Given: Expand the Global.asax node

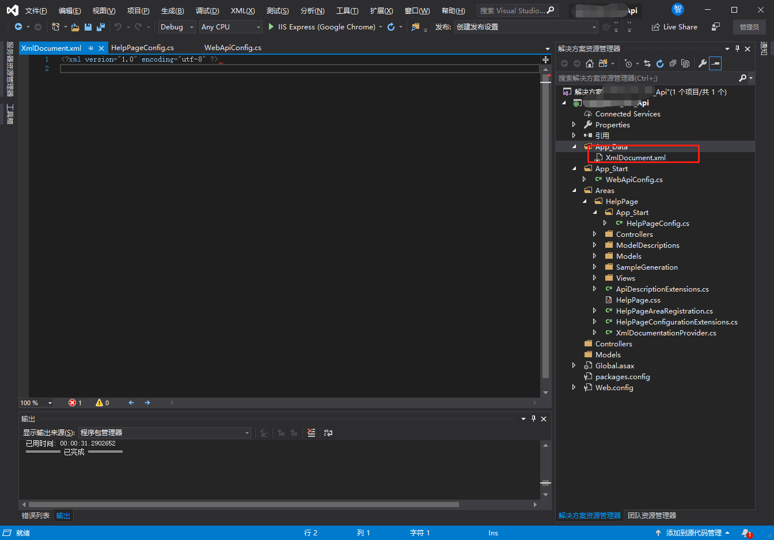Looking at the screenshot, I should (574, 366).
